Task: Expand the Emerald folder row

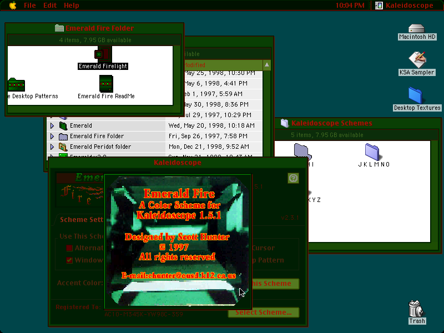Action: (x=52, y=125)
